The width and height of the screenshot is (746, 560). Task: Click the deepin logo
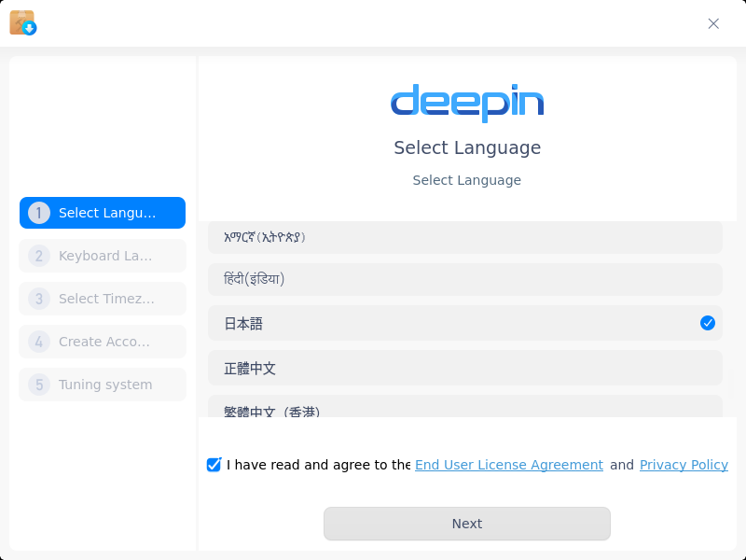point(467,103)
